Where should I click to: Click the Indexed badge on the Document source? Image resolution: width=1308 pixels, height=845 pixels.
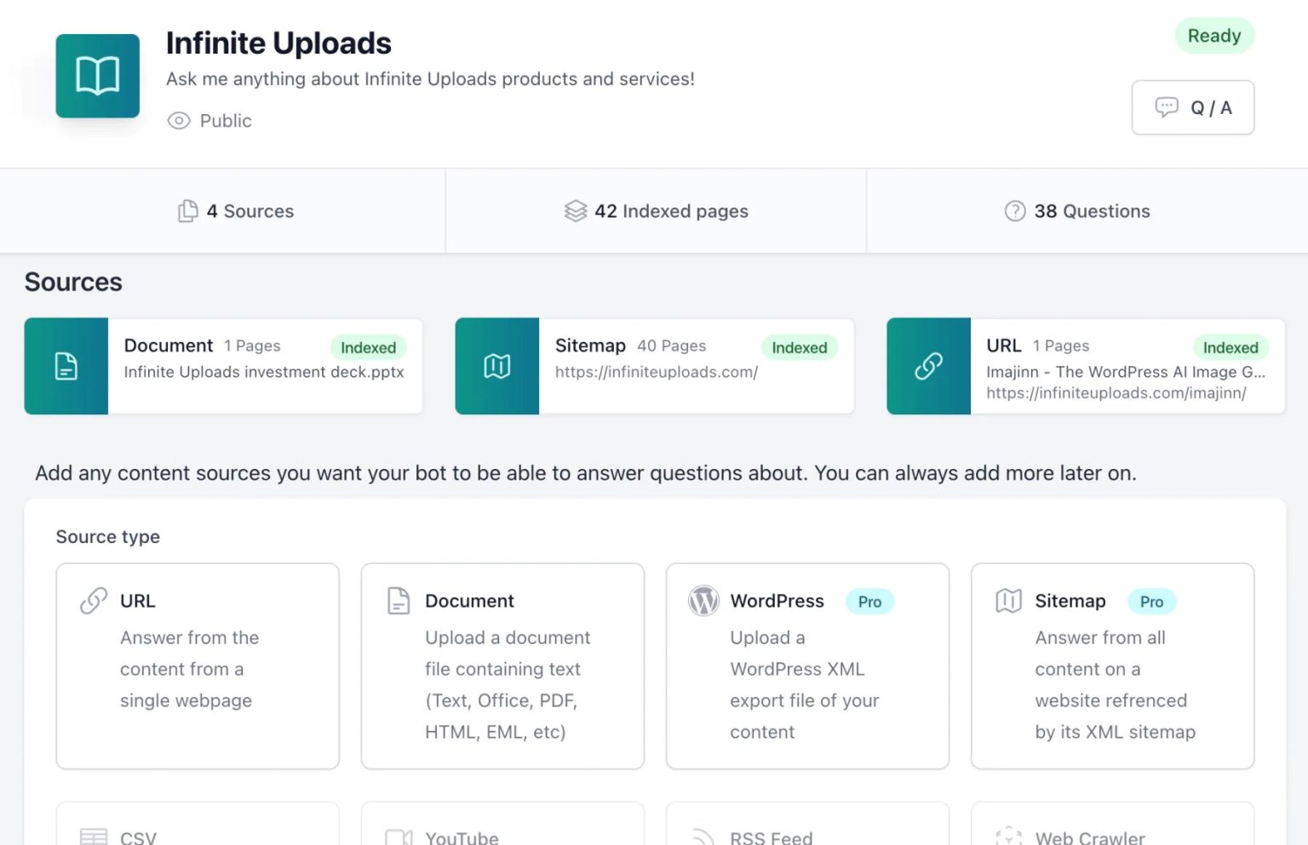click(369, 347)
